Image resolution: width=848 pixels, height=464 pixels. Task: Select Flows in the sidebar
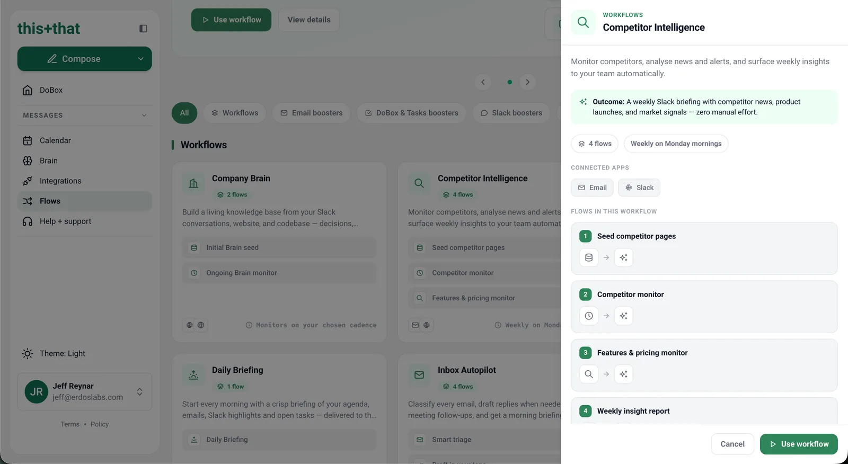[85, 201]
